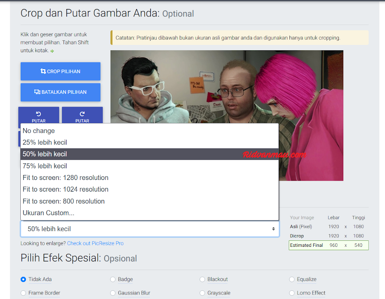
Task: Click the Catatan note banner text
Action: (x=228, y=38)
